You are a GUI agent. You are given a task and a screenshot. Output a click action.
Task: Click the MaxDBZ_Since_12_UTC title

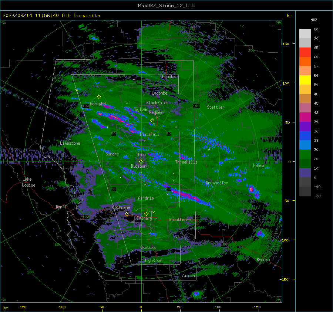[166, 6]
